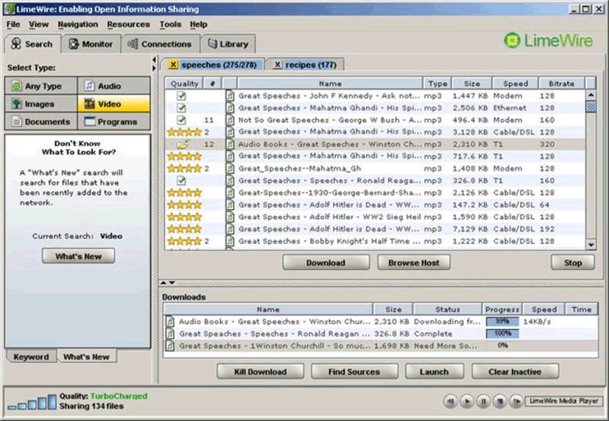Sort downloads by Status column header
The width and height of the screenshot is (609, 421).
[447, 309]
